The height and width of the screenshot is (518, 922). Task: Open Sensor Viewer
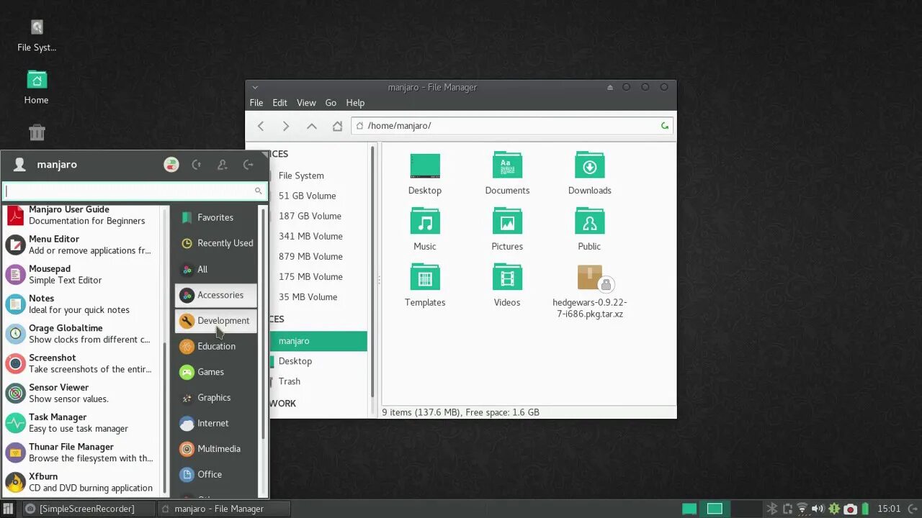[81, 393]
